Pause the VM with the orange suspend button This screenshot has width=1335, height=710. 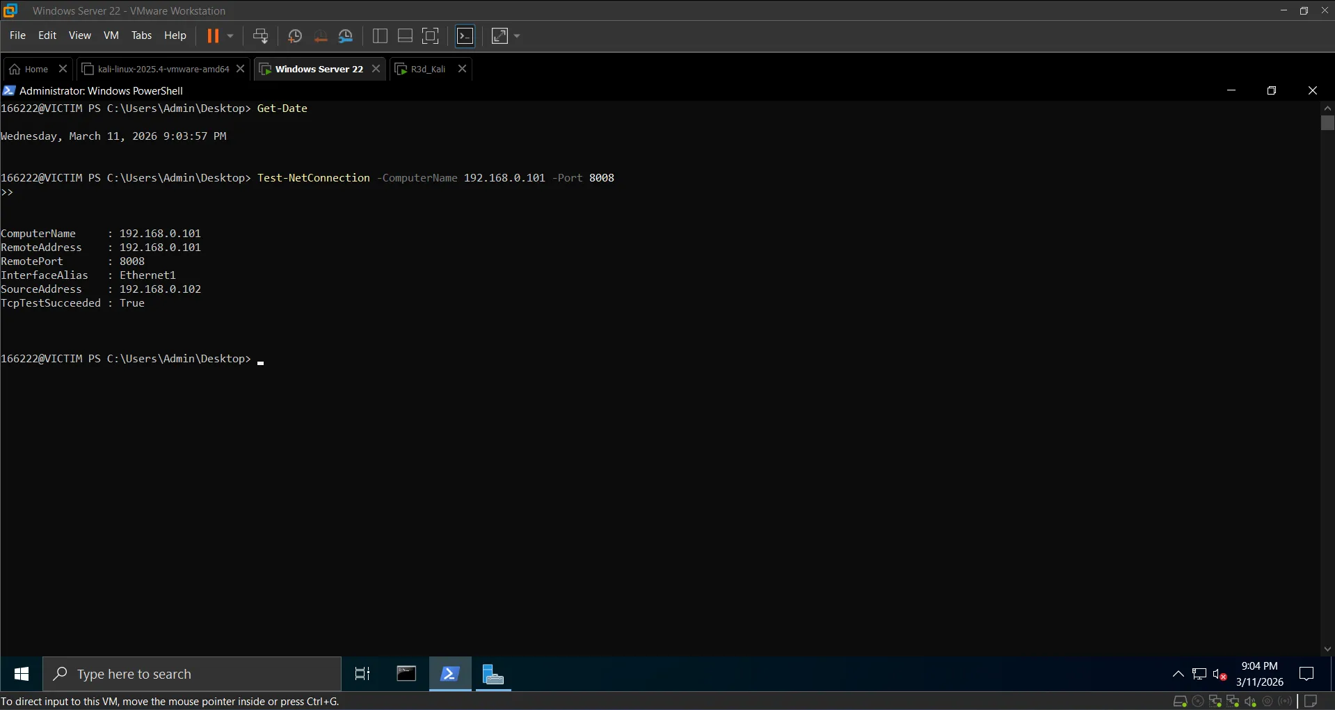point(213,35)
